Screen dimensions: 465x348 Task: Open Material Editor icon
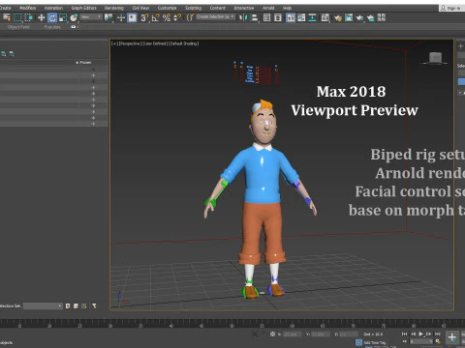[x=325, y=17]
